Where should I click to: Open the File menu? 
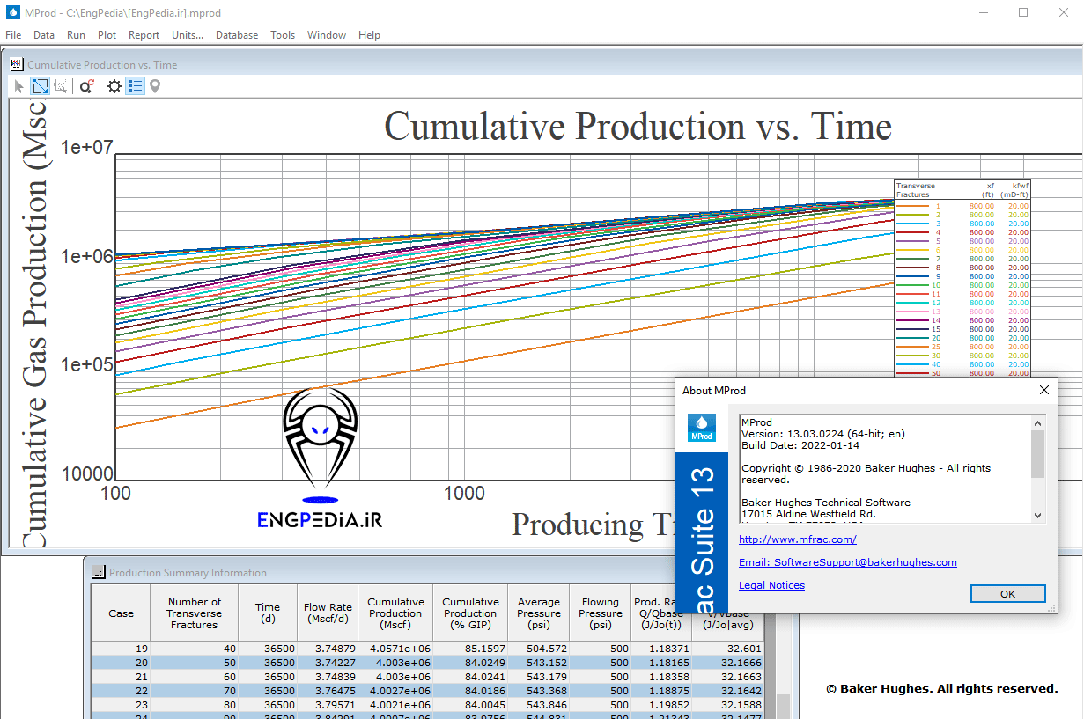(x=13, y=35)
